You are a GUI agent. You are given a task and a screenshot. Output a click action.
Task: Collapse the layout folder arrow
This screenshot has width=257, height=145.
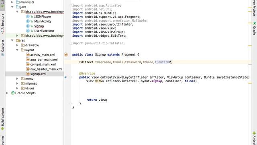(17, 50)
